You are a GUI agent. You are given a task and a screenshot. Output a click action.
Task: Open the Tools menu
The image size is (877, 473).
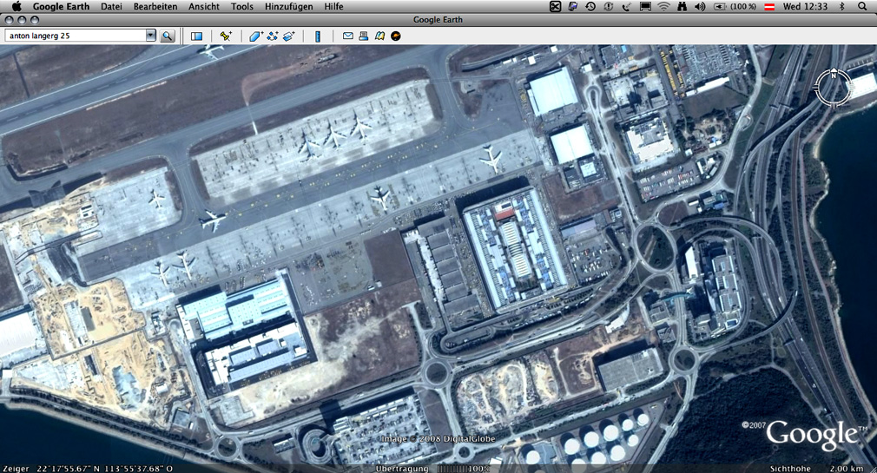[242, 6]
